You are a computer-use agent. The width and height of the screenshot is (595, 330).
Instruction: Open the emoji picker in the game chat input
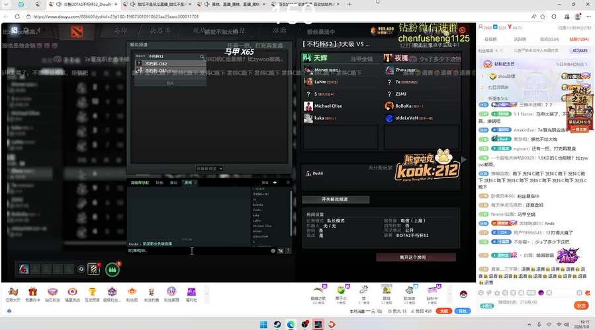point(273,251)
